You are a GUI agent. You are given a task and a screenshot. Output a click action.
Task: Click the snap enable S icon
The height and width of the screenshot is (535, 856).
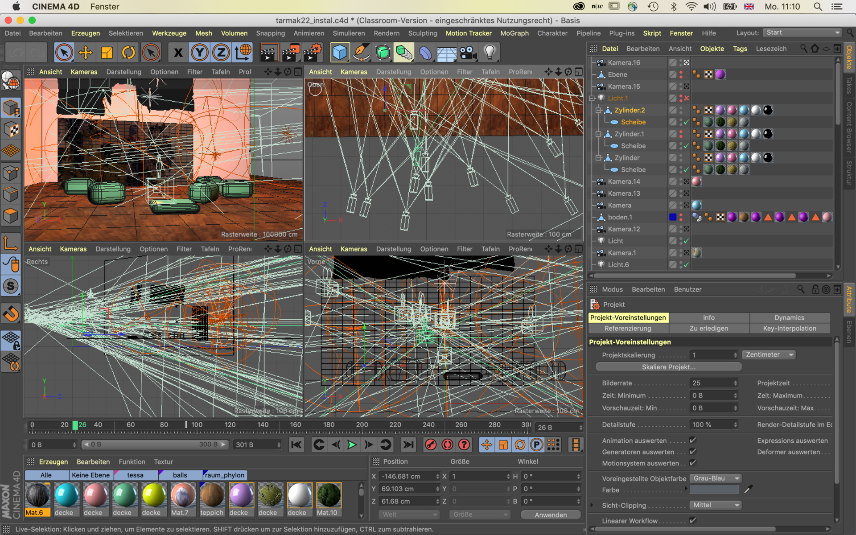[11, 286]
